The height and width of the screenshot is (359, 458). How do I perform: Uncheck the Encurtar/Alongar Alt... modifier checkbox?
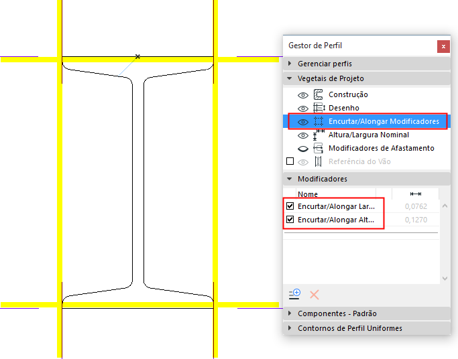click(x=290, y=219)
